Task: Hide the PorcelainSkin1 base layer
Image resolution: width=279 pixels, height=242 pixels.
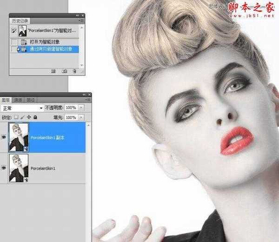Action: (4, 168)
